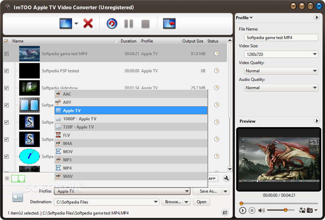Toggle checkbox beside the film reel thumbnail row
325x220 pixels.
(7, 105)
